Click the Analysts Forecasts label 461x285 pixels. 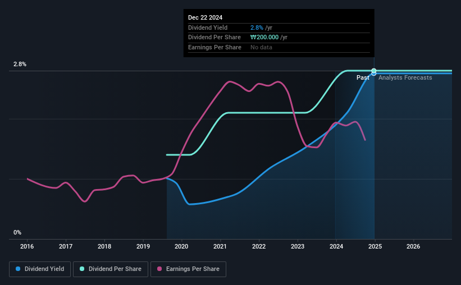point(405,77)
